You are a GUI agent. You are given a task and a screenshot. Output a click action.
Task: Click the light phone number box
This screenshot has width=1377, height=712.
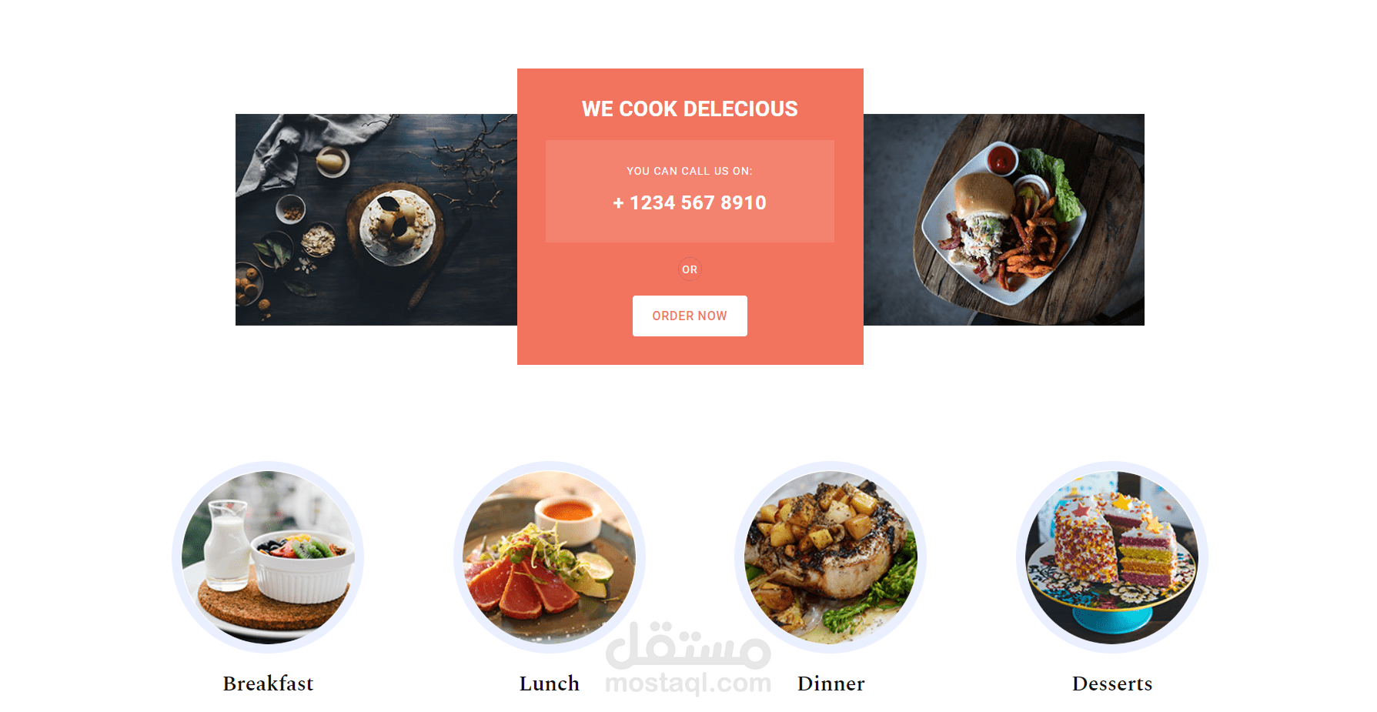pos(690,191)
